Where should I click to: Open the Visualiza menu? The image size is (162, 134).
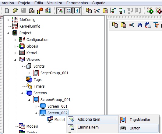55,3
